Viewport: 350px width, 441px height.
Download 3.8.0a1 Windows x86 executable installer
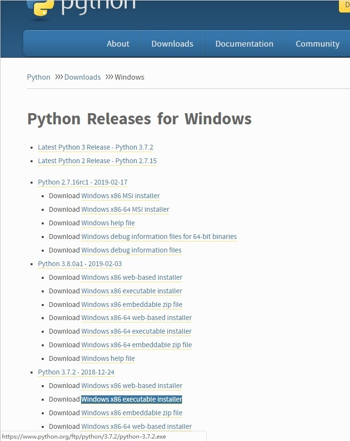coord(132,291)
